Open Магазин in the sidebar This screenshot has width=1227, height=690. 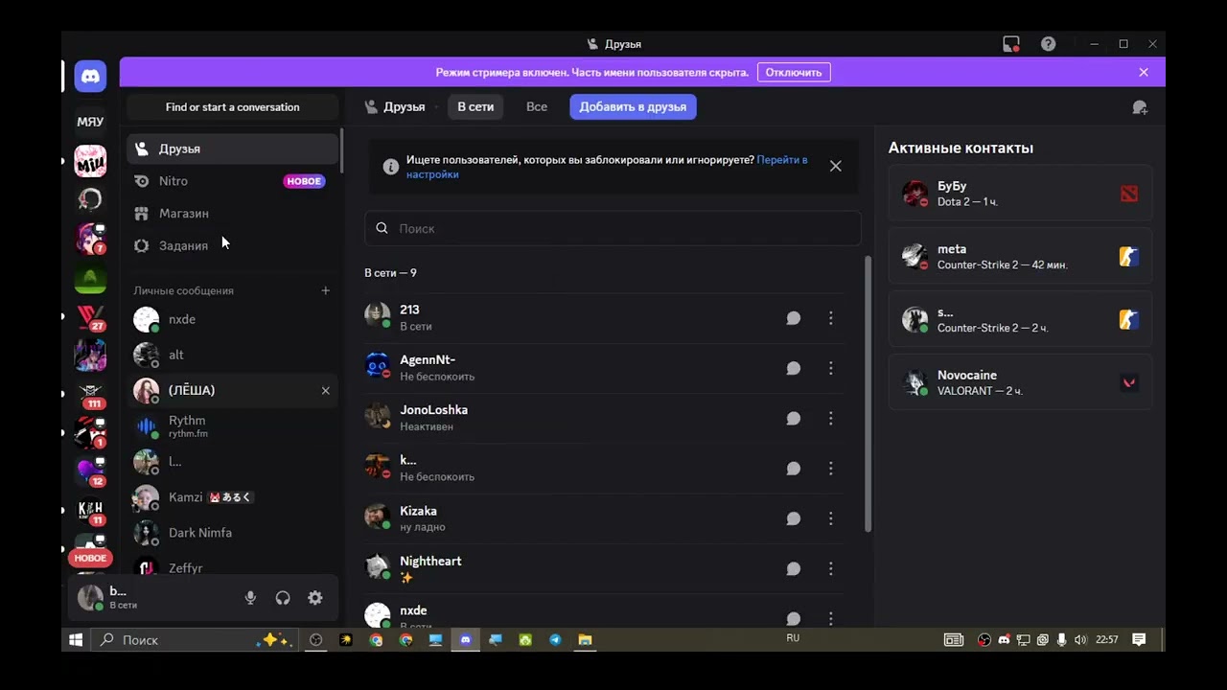(x=233, y=214)
